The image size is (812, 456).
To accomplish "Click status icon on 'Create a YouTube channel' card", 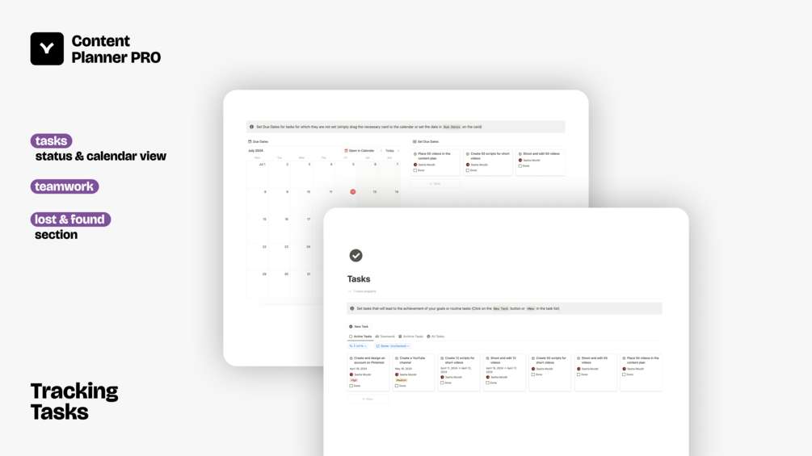I will [397, 358].
